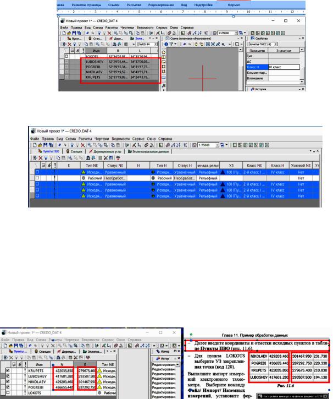Click the down arrow of the Свойства scrollbar
This screenshot has width=333, height=399.
click(x=302, y=81)
